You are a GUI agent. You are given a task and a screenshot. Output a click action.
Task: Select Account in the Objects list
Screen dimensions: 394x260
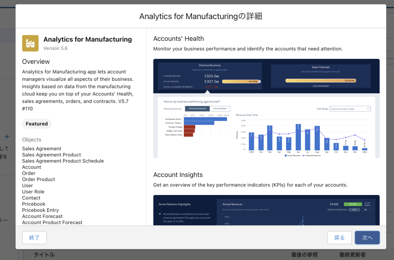pos(32,167)
